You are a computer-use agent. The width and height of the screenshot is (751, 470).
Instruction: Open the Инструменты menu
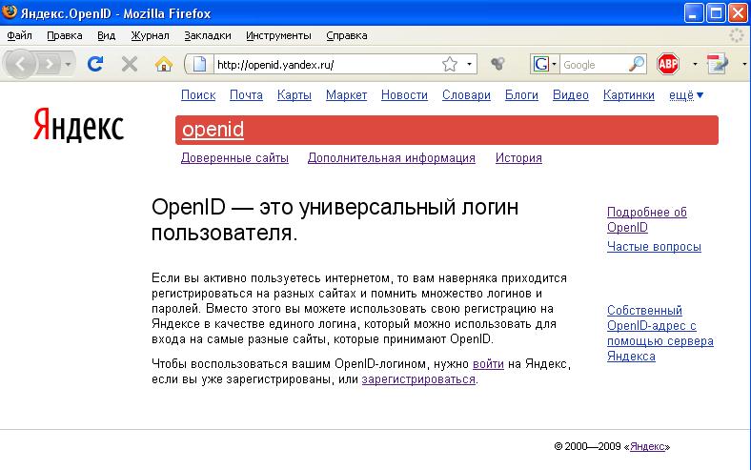click(278, 35)
